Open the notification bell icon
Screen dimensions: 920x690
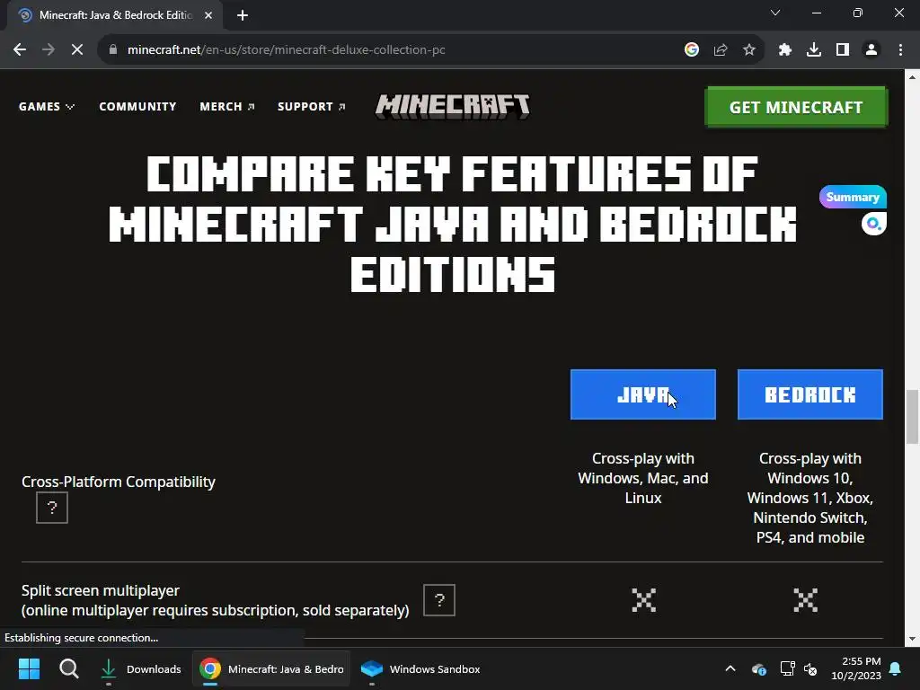pos(896,668)
